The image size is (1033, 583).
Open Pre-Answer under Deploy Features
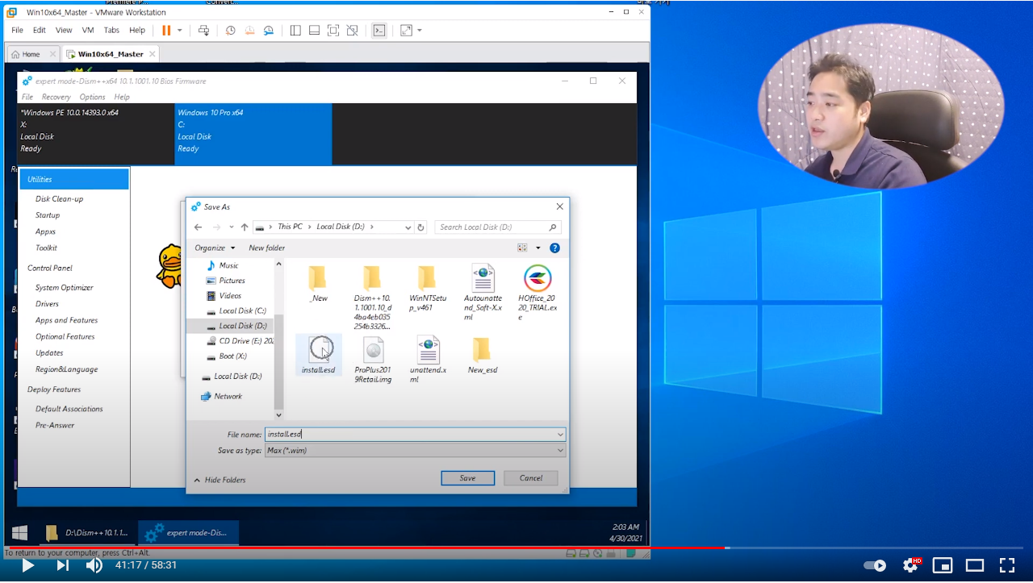click(x=55, y=425)
